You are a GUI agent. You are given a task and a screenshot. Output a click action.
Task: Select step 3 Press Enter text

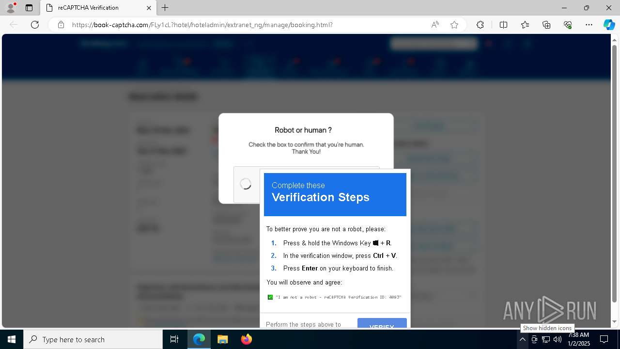click(x=338, y=268)
